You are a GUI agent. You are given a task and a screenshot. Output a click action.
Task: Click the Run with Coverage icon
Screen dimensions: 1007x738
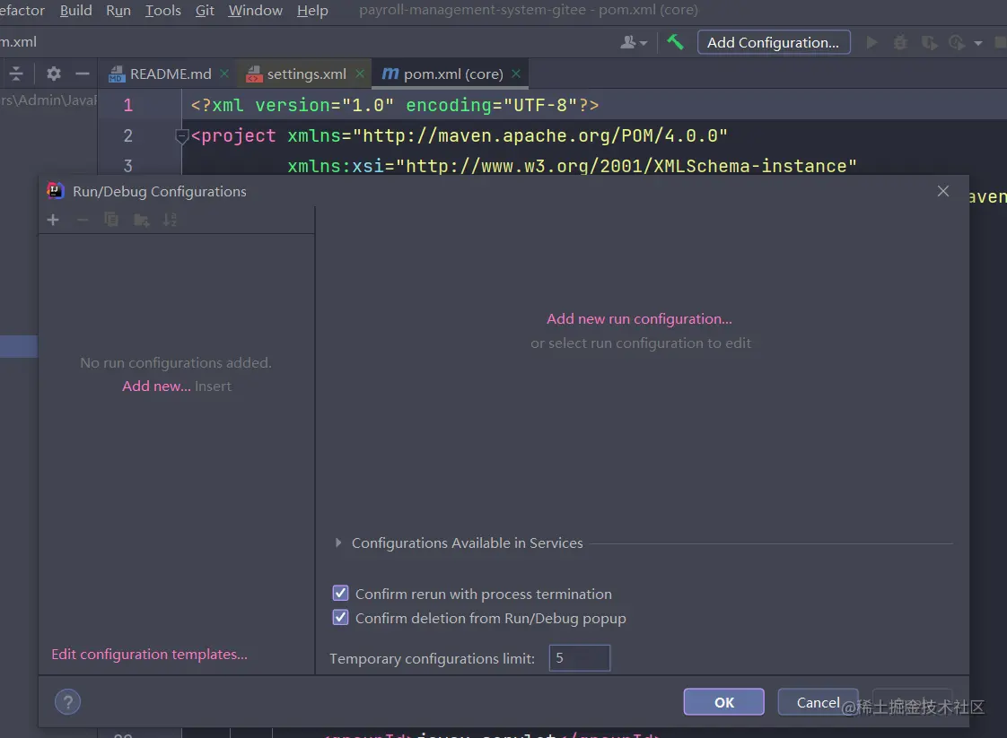(929, 42)
